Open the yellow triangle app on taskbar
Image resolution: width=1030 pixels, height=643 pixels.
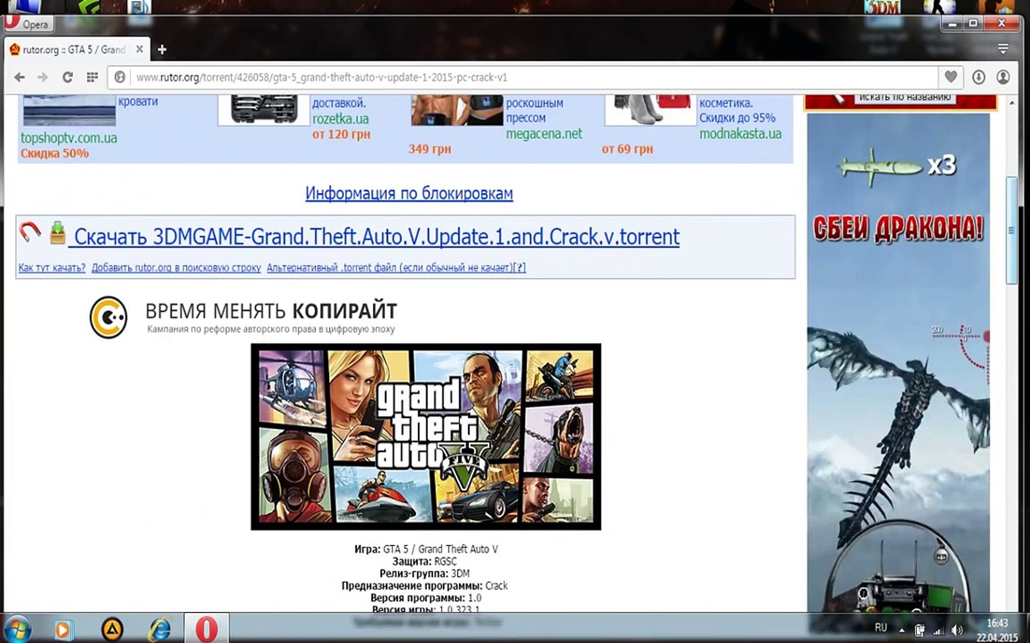(x=112, y=629)
